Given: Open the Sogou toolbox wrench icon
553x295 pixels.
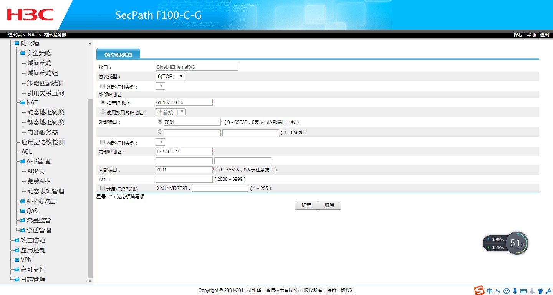Looking at the screenshot, I should (548, 291).
